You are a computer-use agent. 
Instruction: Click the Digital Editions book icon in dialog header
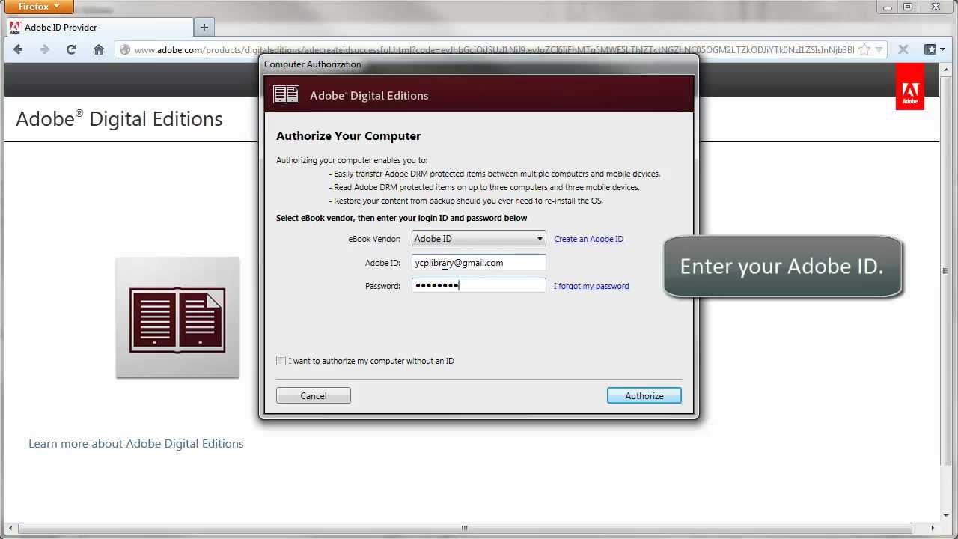click(x=286, y=94)
